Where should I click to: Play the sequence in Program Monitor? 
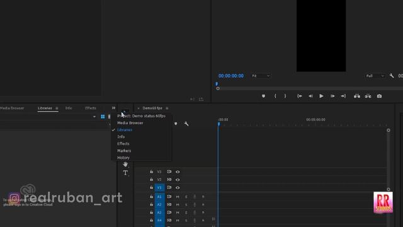321,96
